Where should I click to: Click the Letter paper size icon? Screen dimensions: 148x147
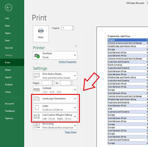(x=37, y=108)
